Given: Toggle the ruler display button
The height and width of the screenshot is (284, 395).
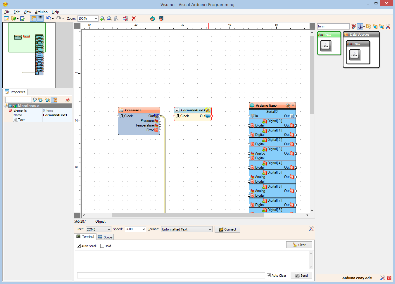Looking at the screenshot, I should 34,18.
